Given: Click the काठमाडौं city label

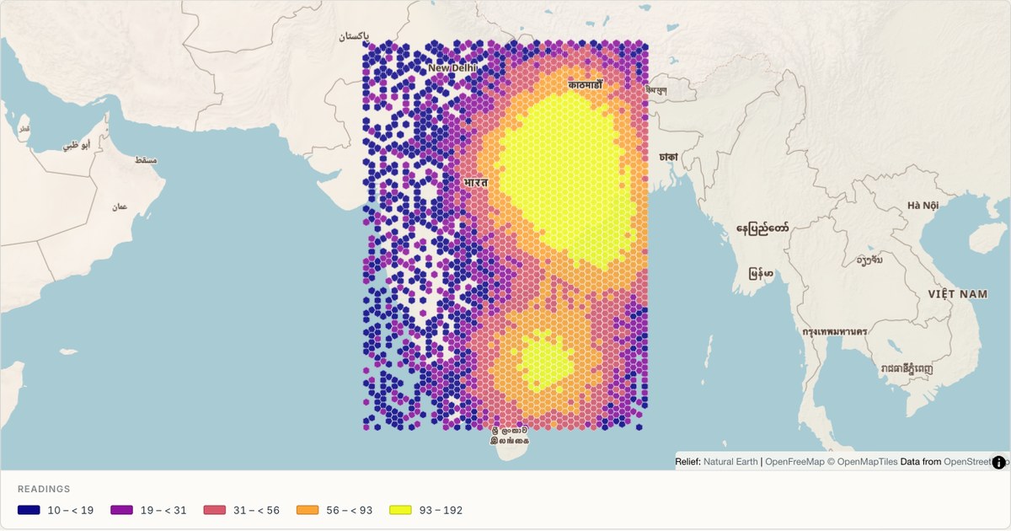Looking at the screenshot, I should click(586, 84).
